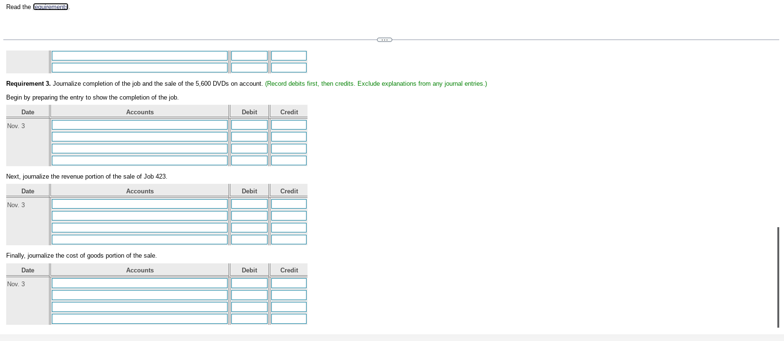Viewport: 784px width, 341px height.
Task: Click third debit field in job completion entry
Action: coord(249,149)
